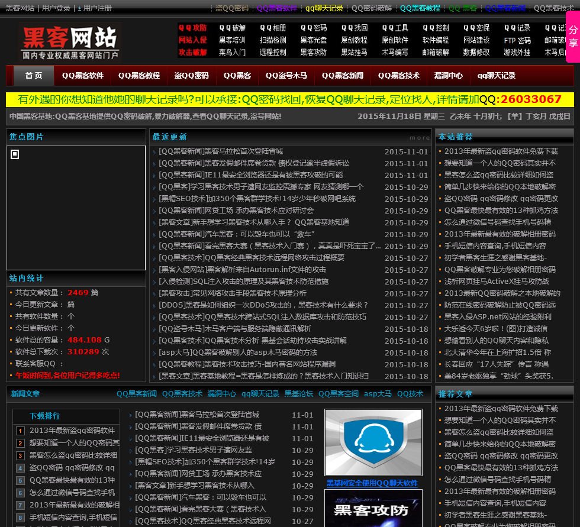The image size is (580, 527).
Task: Open the [入侵检测]SQL注入攻击的原理 article
Action: coord(243,281)
